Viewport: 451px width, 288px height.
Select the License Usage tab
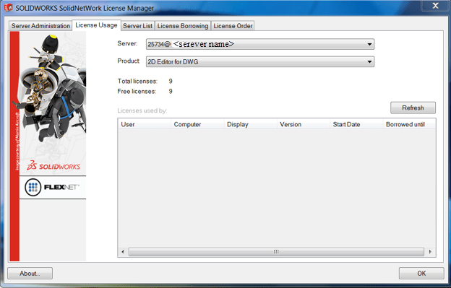[96, 25]
